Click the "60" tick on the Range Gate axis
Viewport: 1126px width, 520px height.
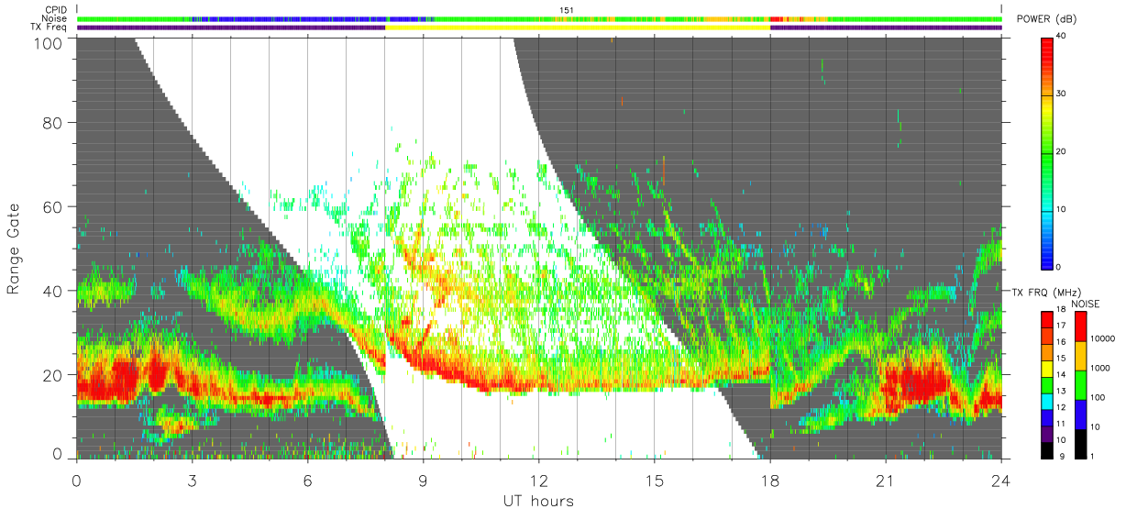click(53, 206)
